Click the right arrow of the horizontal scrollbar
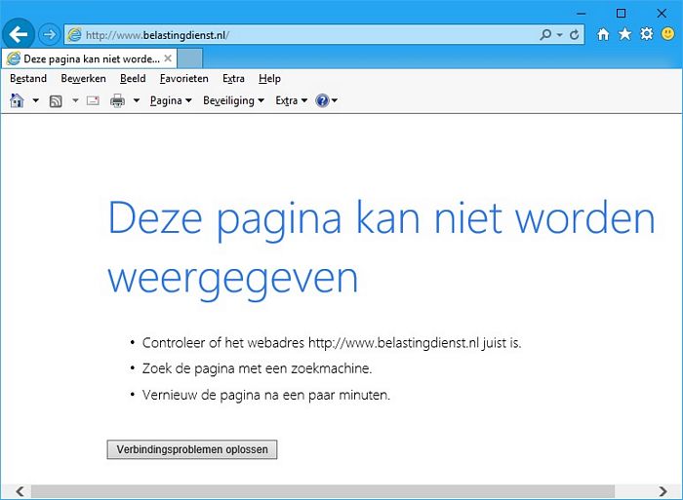Screen dimensions: 683x500 tap(663, 491)
